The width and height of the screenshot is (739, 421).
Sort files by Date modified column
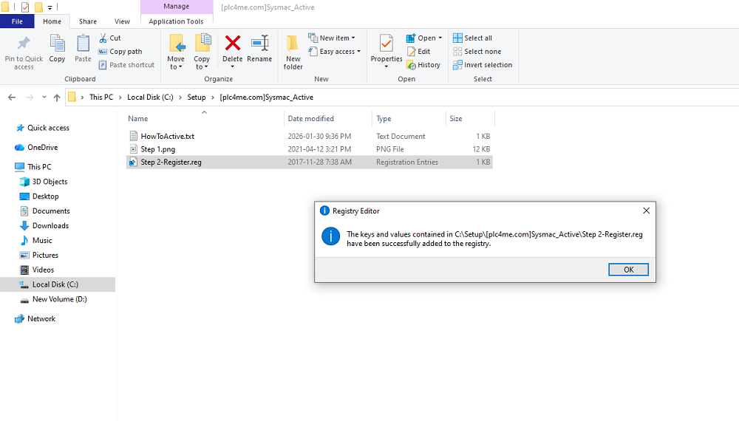coord(310,119)
